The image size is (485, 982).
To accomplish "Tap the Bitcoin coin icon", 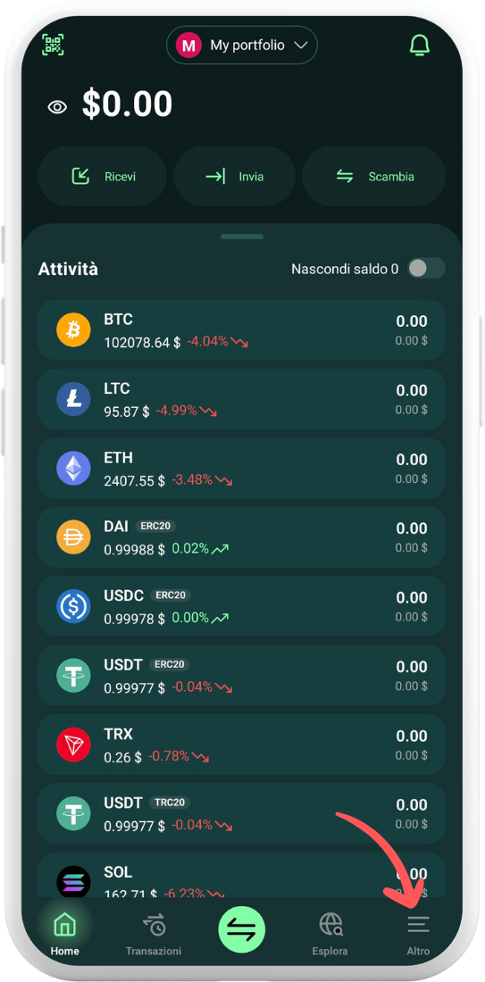I will 74,329.
